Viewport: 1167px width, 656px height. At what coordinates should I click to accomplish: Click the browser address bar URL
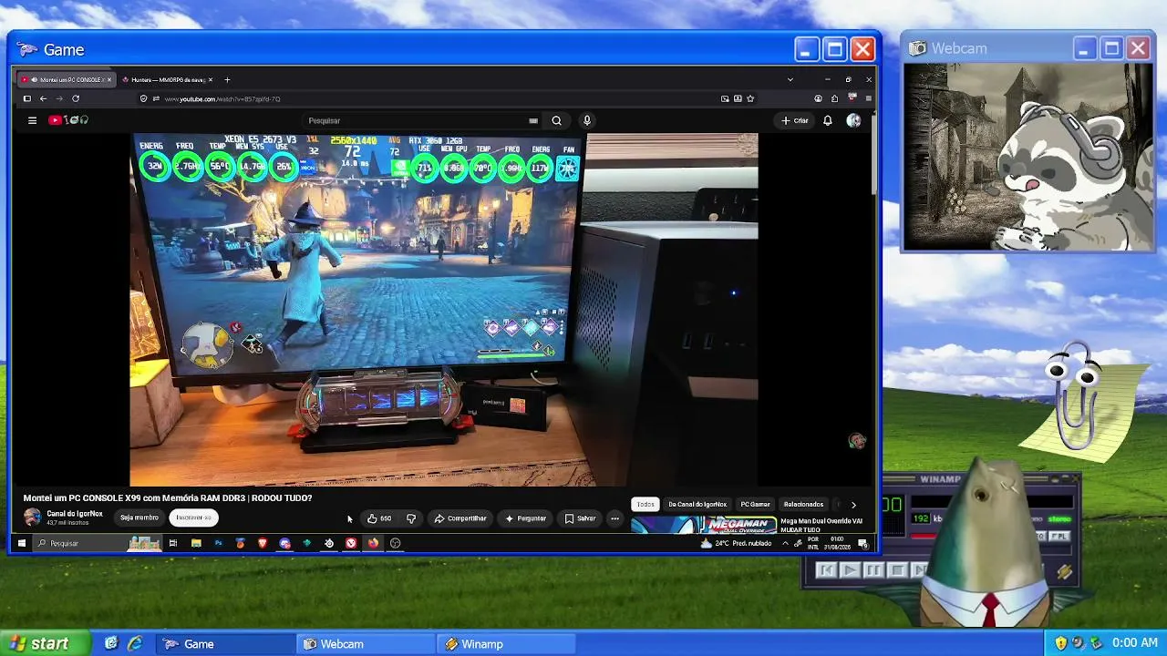tap(222, 98)
